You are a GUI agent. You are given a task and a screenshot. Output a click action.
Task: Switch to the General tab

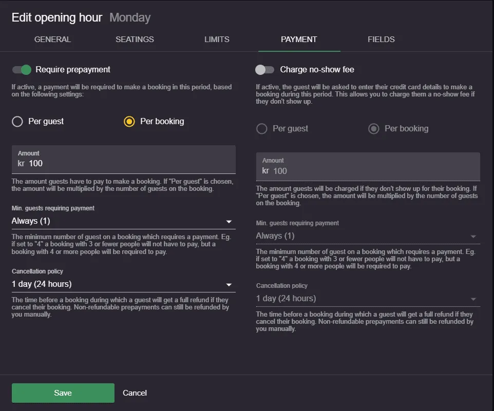pyautogui.click(x=52, y=40)
